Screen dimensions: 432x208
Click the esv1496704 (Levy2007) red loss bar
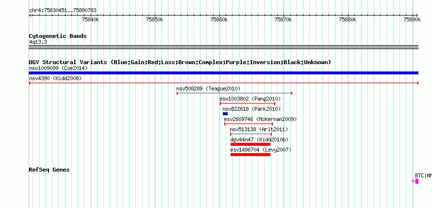(x=250, y=155)
